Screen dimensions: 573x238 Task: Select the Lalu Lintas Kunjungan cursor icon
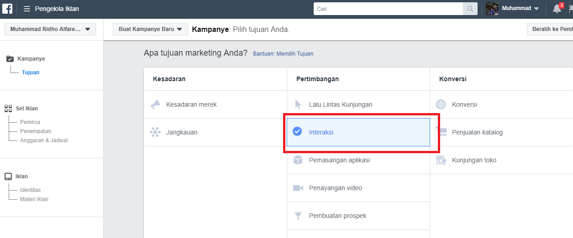coord(298,104)
